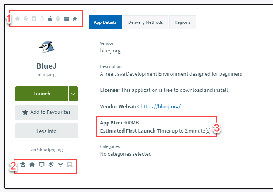The height and width of the screenshot is (192, 273).
Task: Click the graduation cap icon
Action: [x=23, y=165]
